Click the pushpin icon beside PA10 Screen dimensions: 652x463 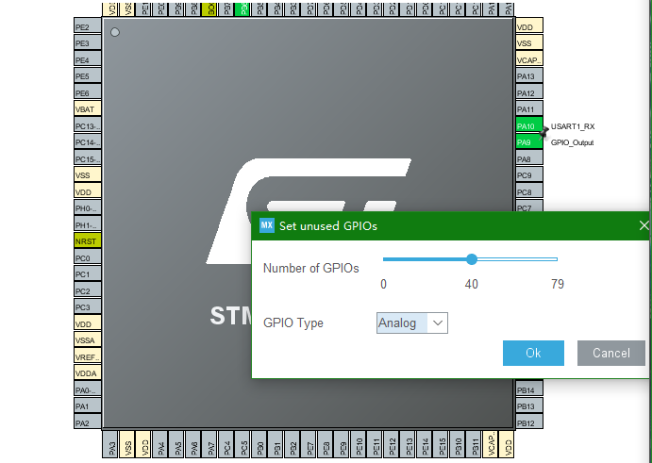click(543, 132)
